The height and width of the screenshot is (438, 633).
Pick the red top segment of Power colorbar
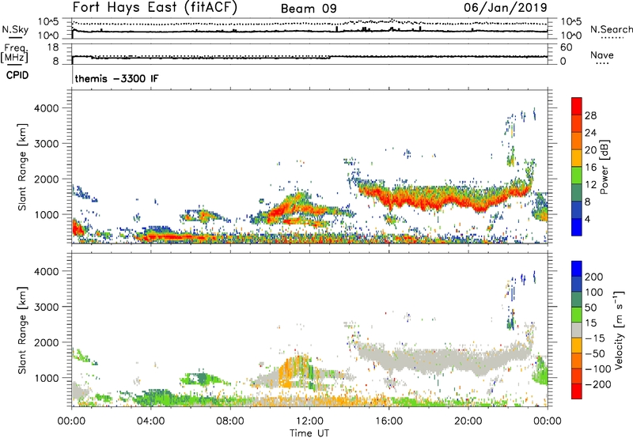(x=577, y=106)
